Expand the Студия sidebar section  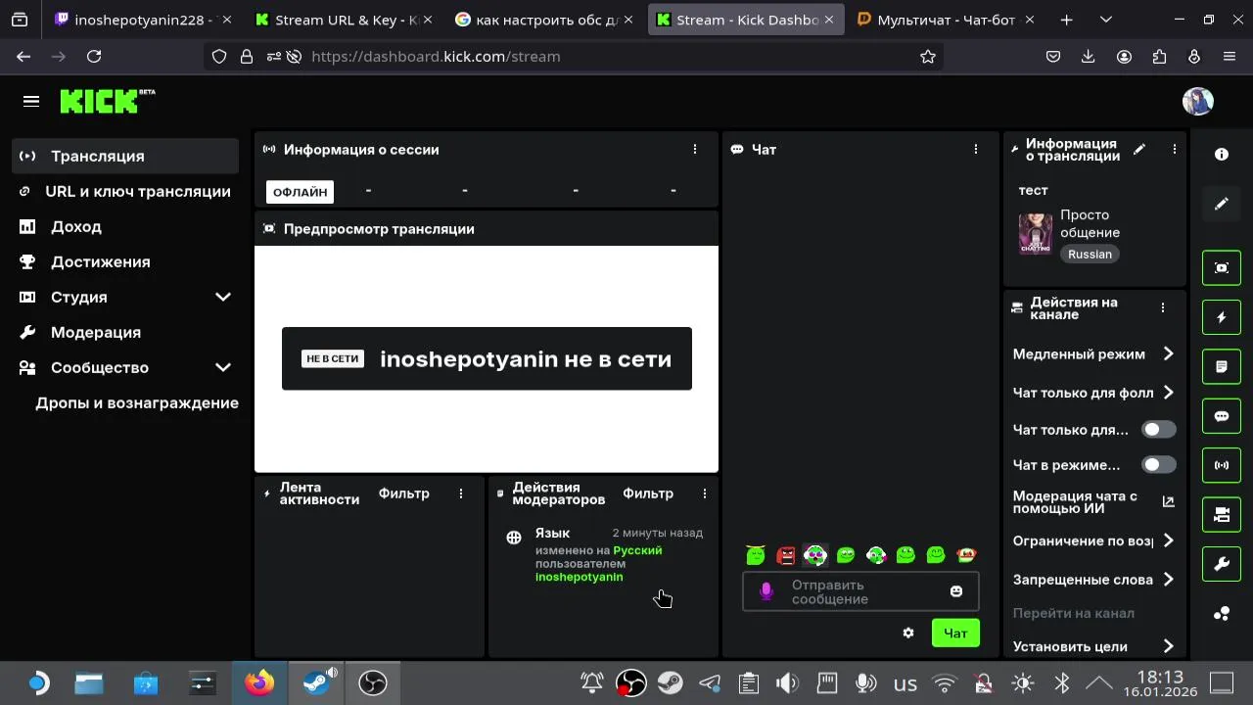[223, 297]
